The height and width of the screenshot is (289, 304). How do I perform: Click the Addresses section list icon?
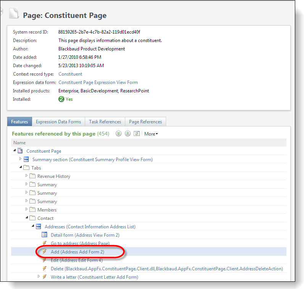coord(38,226)
